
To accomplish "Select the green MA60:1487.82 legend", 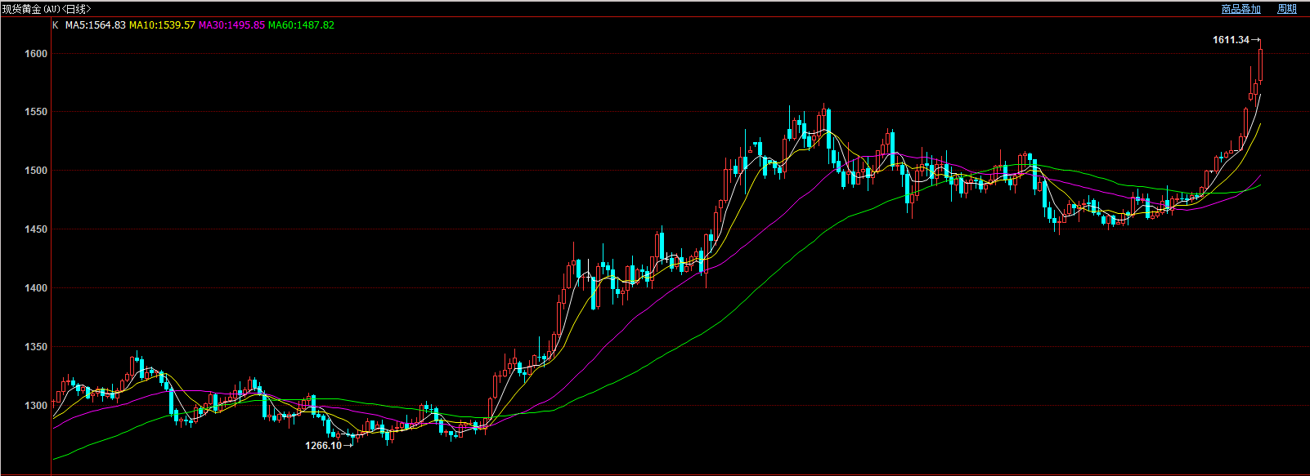I will (x=301, y=25).
